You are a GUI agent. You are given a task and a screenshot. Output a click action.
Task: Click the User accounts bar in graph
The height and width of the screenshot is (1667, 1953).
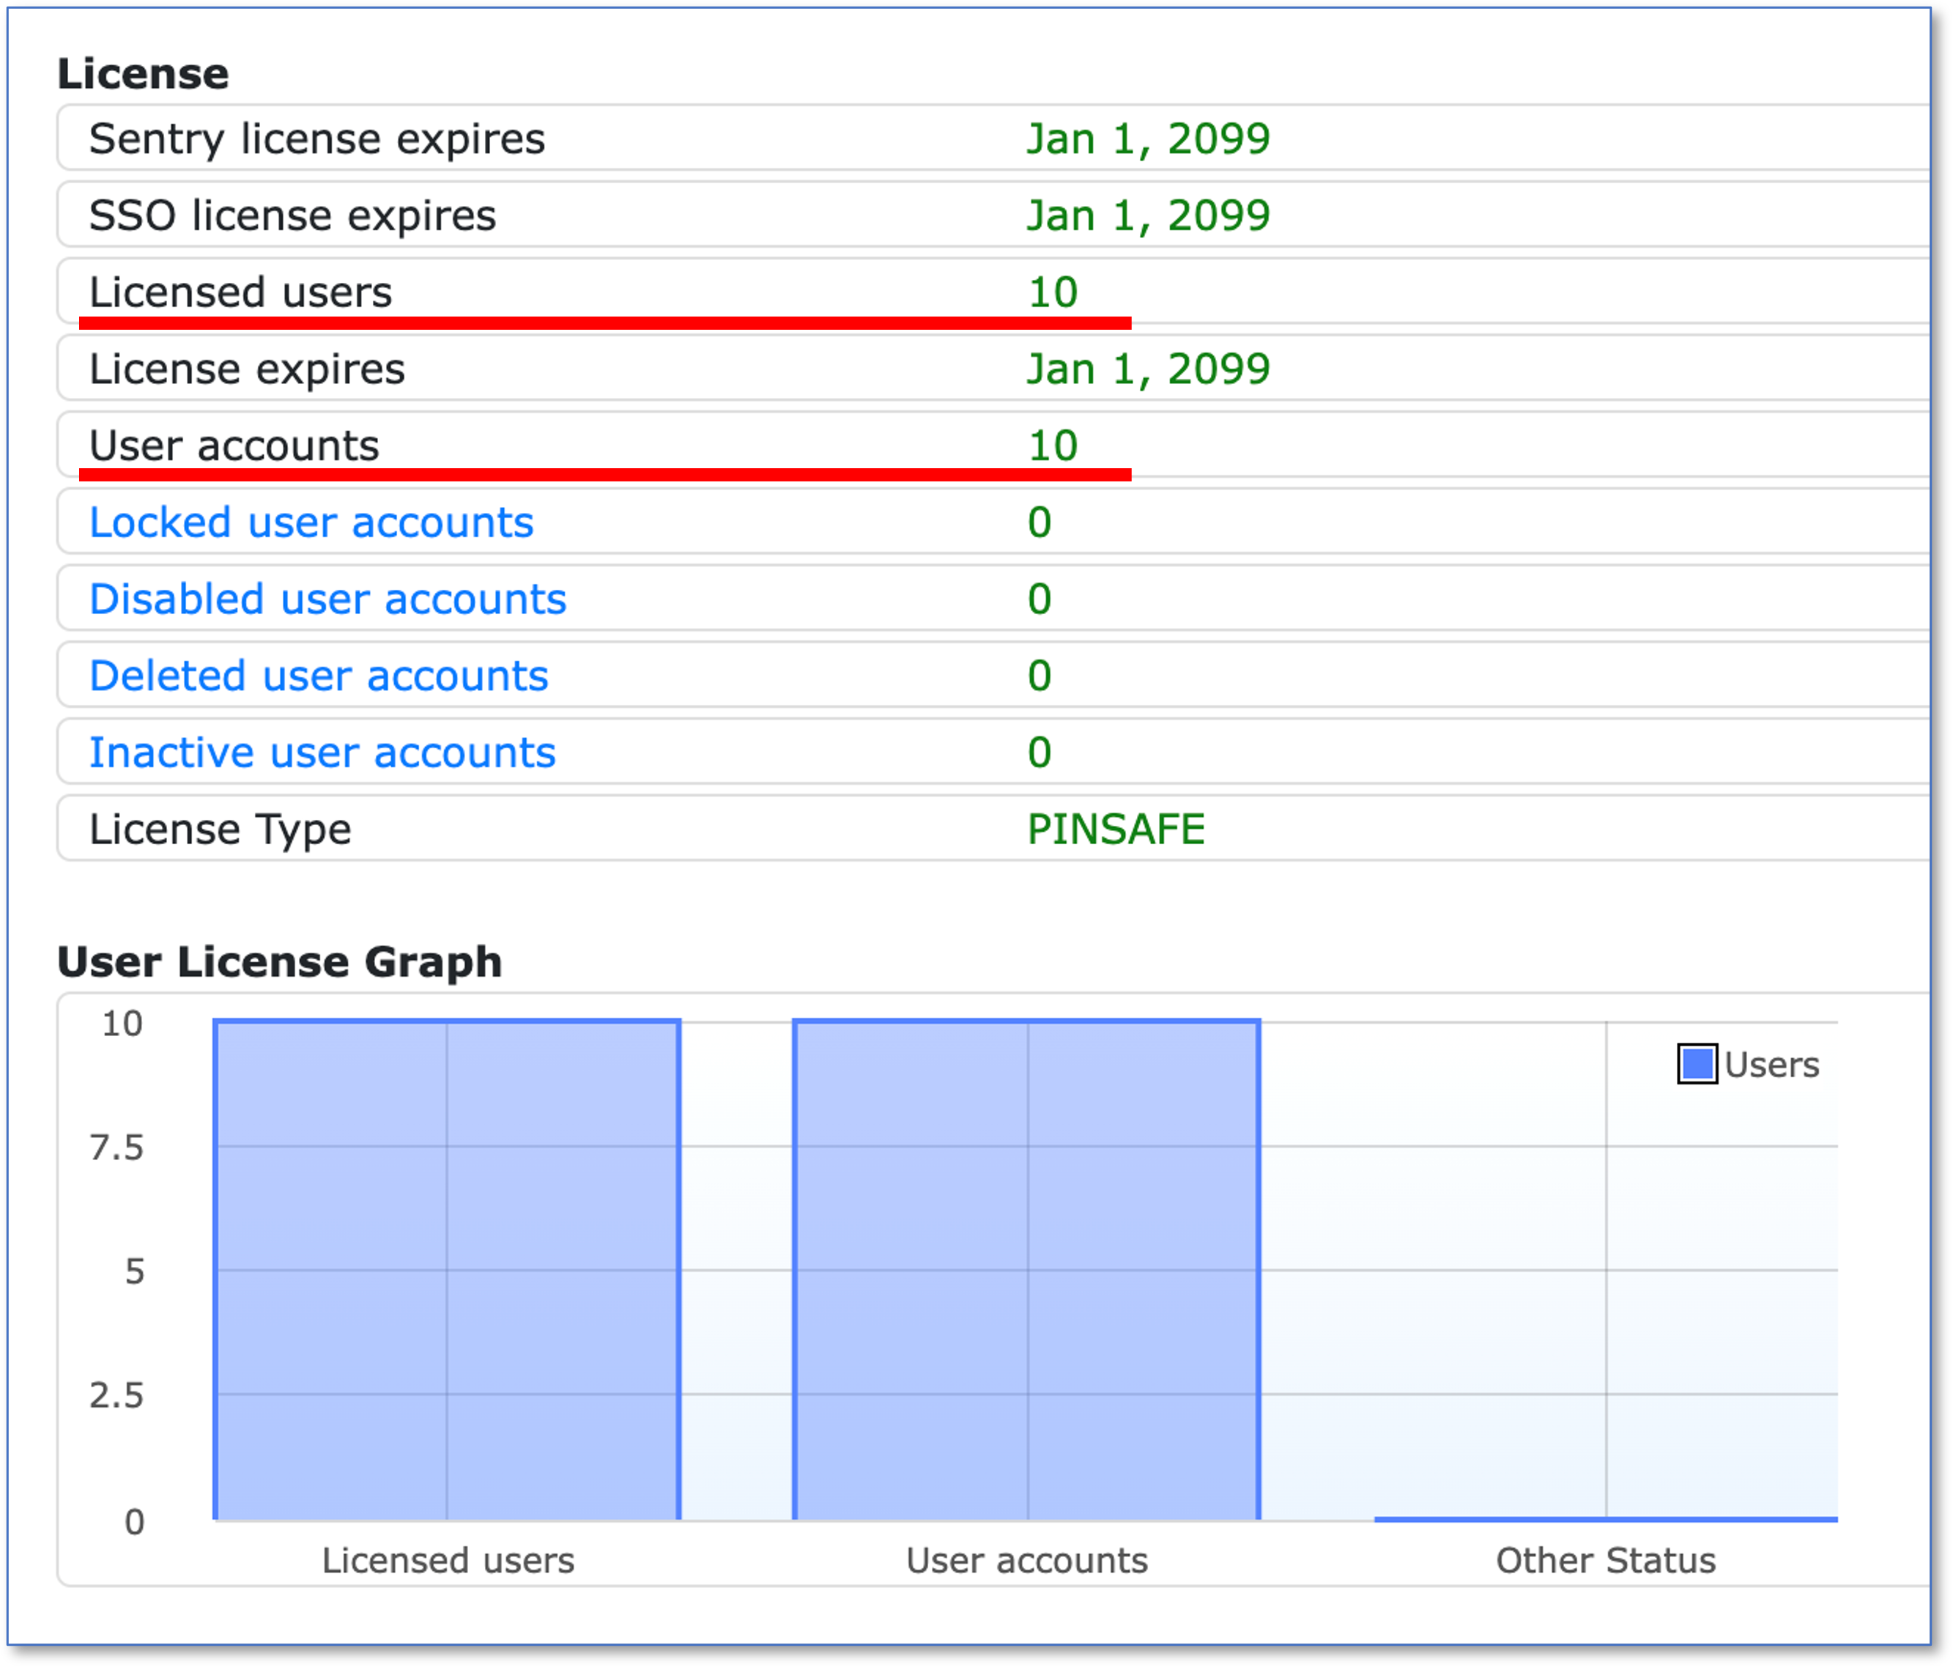point(1026,1269)
